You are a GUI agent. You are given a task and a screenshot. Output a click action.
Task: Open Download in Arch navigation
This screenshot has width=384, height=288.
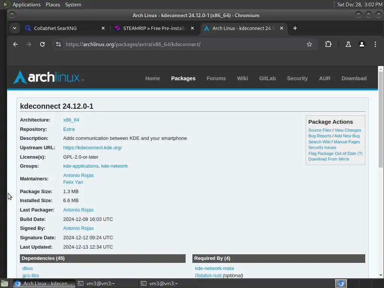[354, 78]
